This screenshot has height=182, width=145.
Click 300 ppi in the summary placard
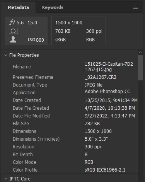(x=94, y=31)
